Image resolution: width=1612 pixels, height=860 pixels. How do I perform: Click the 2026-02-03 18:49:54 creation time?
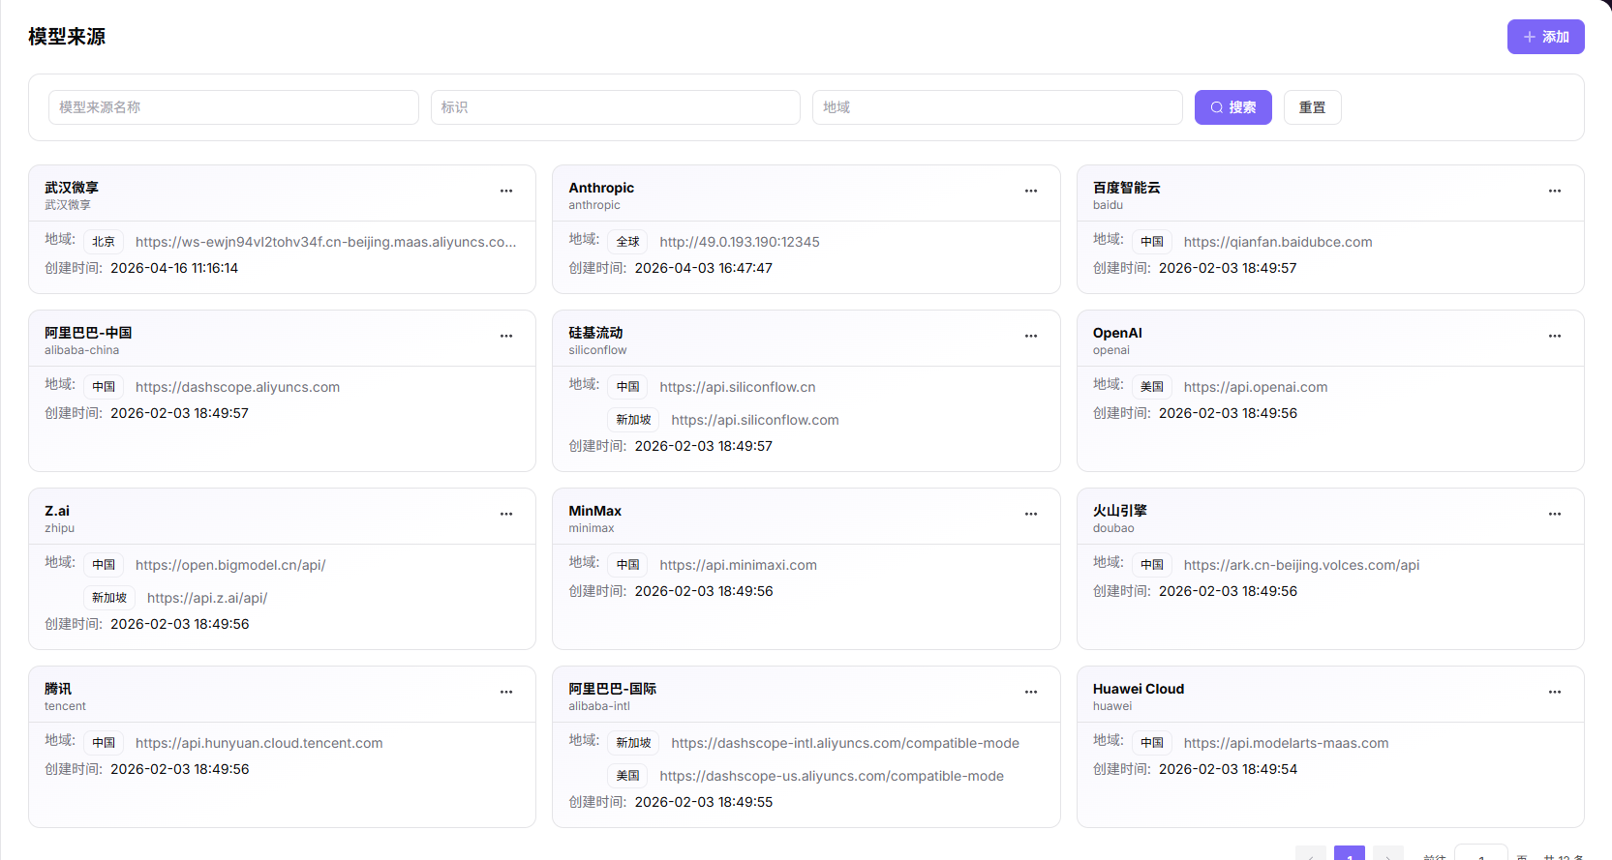(1229, 769)
